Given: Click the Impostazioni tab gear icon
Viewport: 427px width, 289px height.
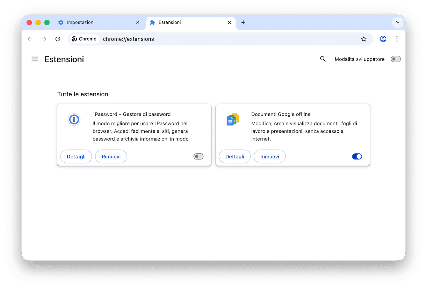Looking at the screenshot, I should pos(61,22).
